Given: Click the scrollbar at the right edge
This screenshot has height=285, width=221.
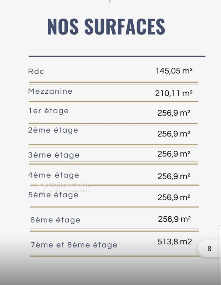Looking at the screenshot, I should 220,254.
